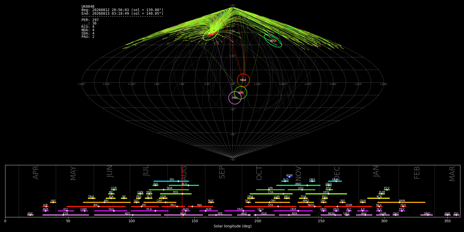Click the KUM shower marker
The width and height of the screenshot is (464, 232).
(289, 177)
